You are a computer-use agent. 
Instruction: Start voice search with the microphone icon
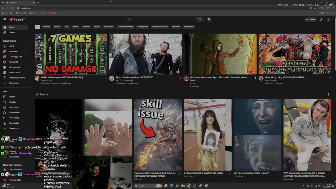209,19
